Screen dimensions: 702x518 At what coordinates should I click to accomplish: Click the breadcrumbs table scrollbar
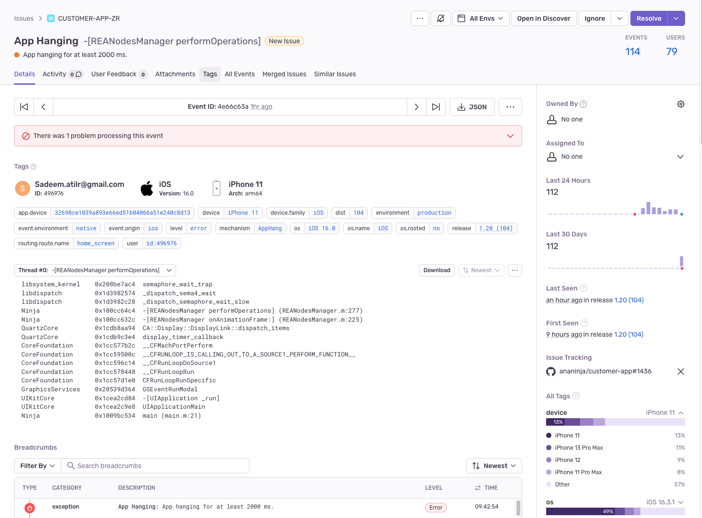[x=518, y=509]
